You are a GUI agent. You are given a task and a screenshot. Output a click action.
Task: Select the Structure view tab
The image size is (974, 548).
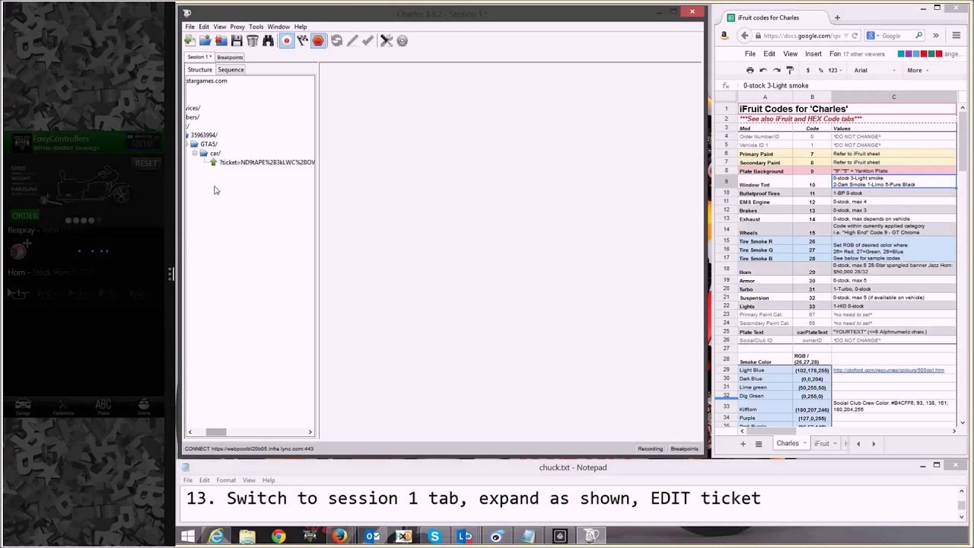[200, 69]
